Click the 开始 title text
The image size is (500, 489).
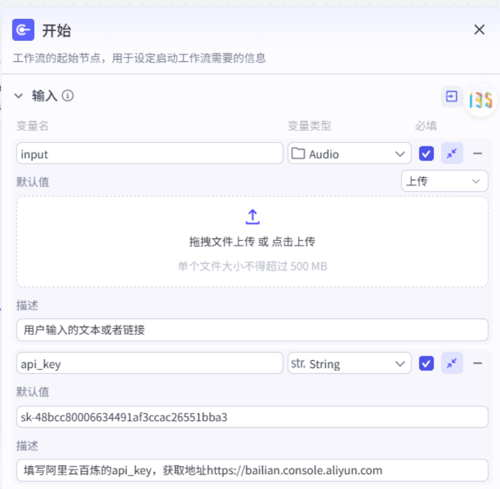click(x=56, y=30)
